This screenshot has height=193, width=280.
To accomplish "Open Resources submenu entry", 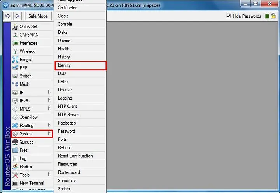I will pos(80,164).
